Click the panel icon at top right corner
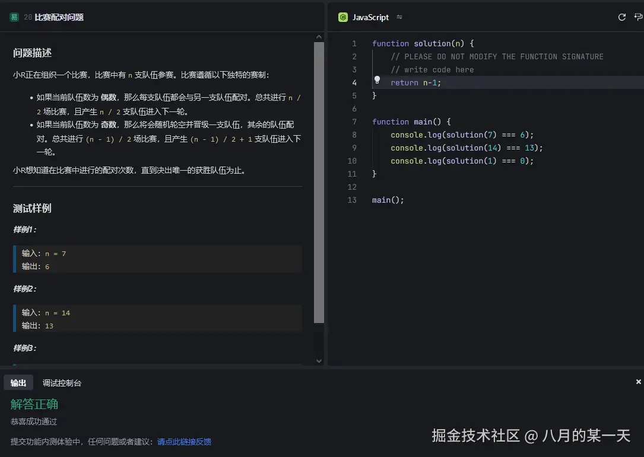Image resolution: width=644 pixels, height=457 pixels. [639, 17]
